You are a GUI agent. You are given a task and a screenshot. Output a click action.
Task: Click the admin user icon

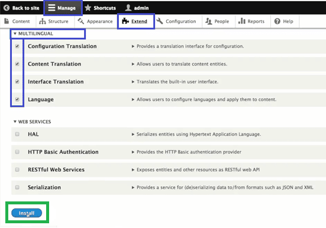[x=128, y=8]
